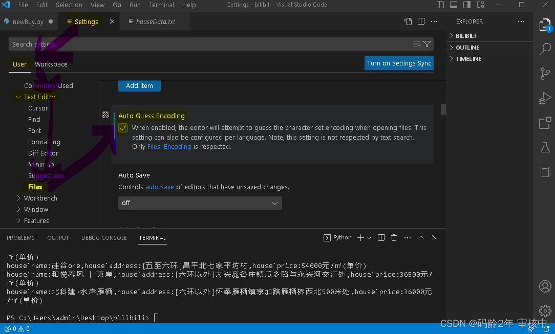Clear the settings search input icon
This screenshot has height=334, width=555.
click(x=417, y=44)
